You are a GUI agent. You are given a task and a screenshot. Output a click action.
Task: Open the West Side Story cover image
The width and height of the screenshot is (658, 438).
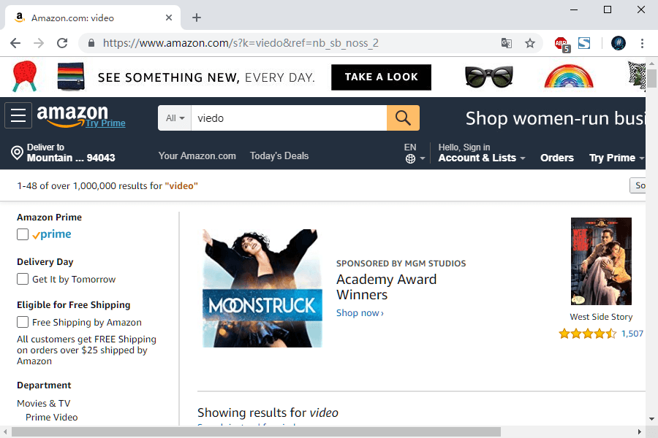[x=601, y=261]
